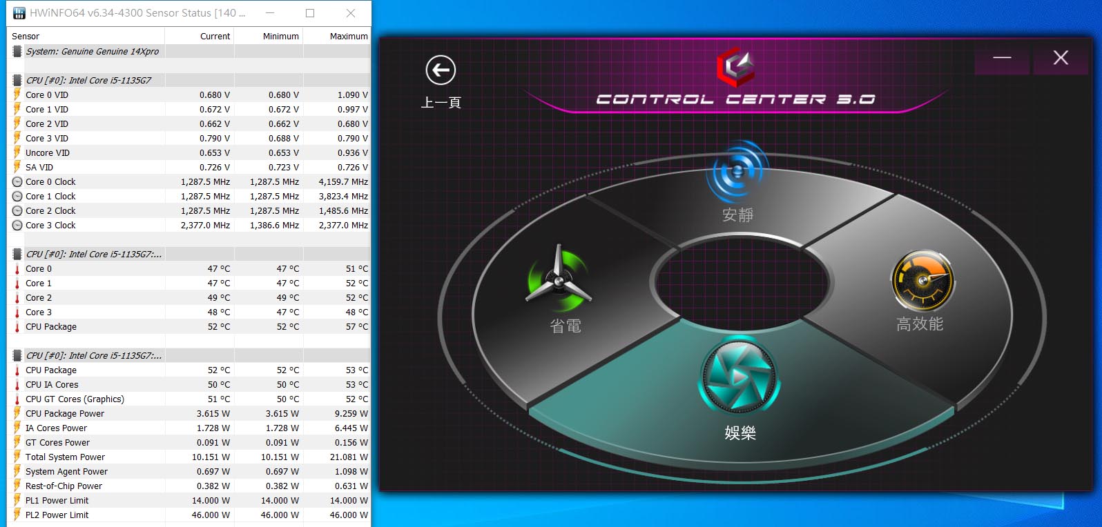This screenshot has height=527, width=1102.
Task: Click the power icon for PL2 Power Limit
Action: pos(17,515)
